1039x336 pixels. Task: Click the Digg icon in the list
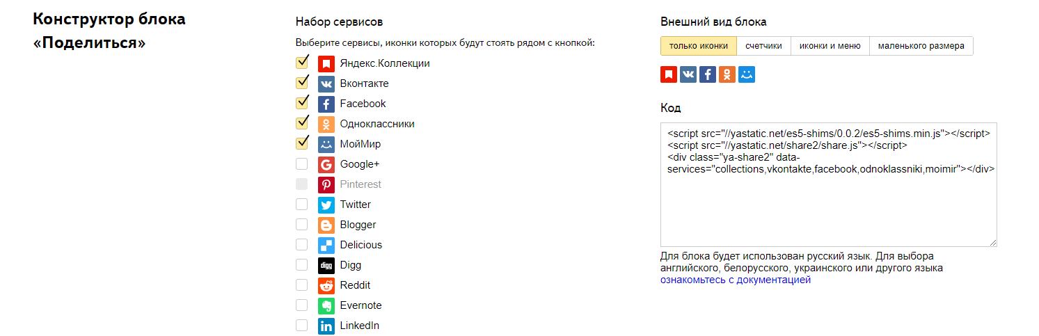click(326, 265)
